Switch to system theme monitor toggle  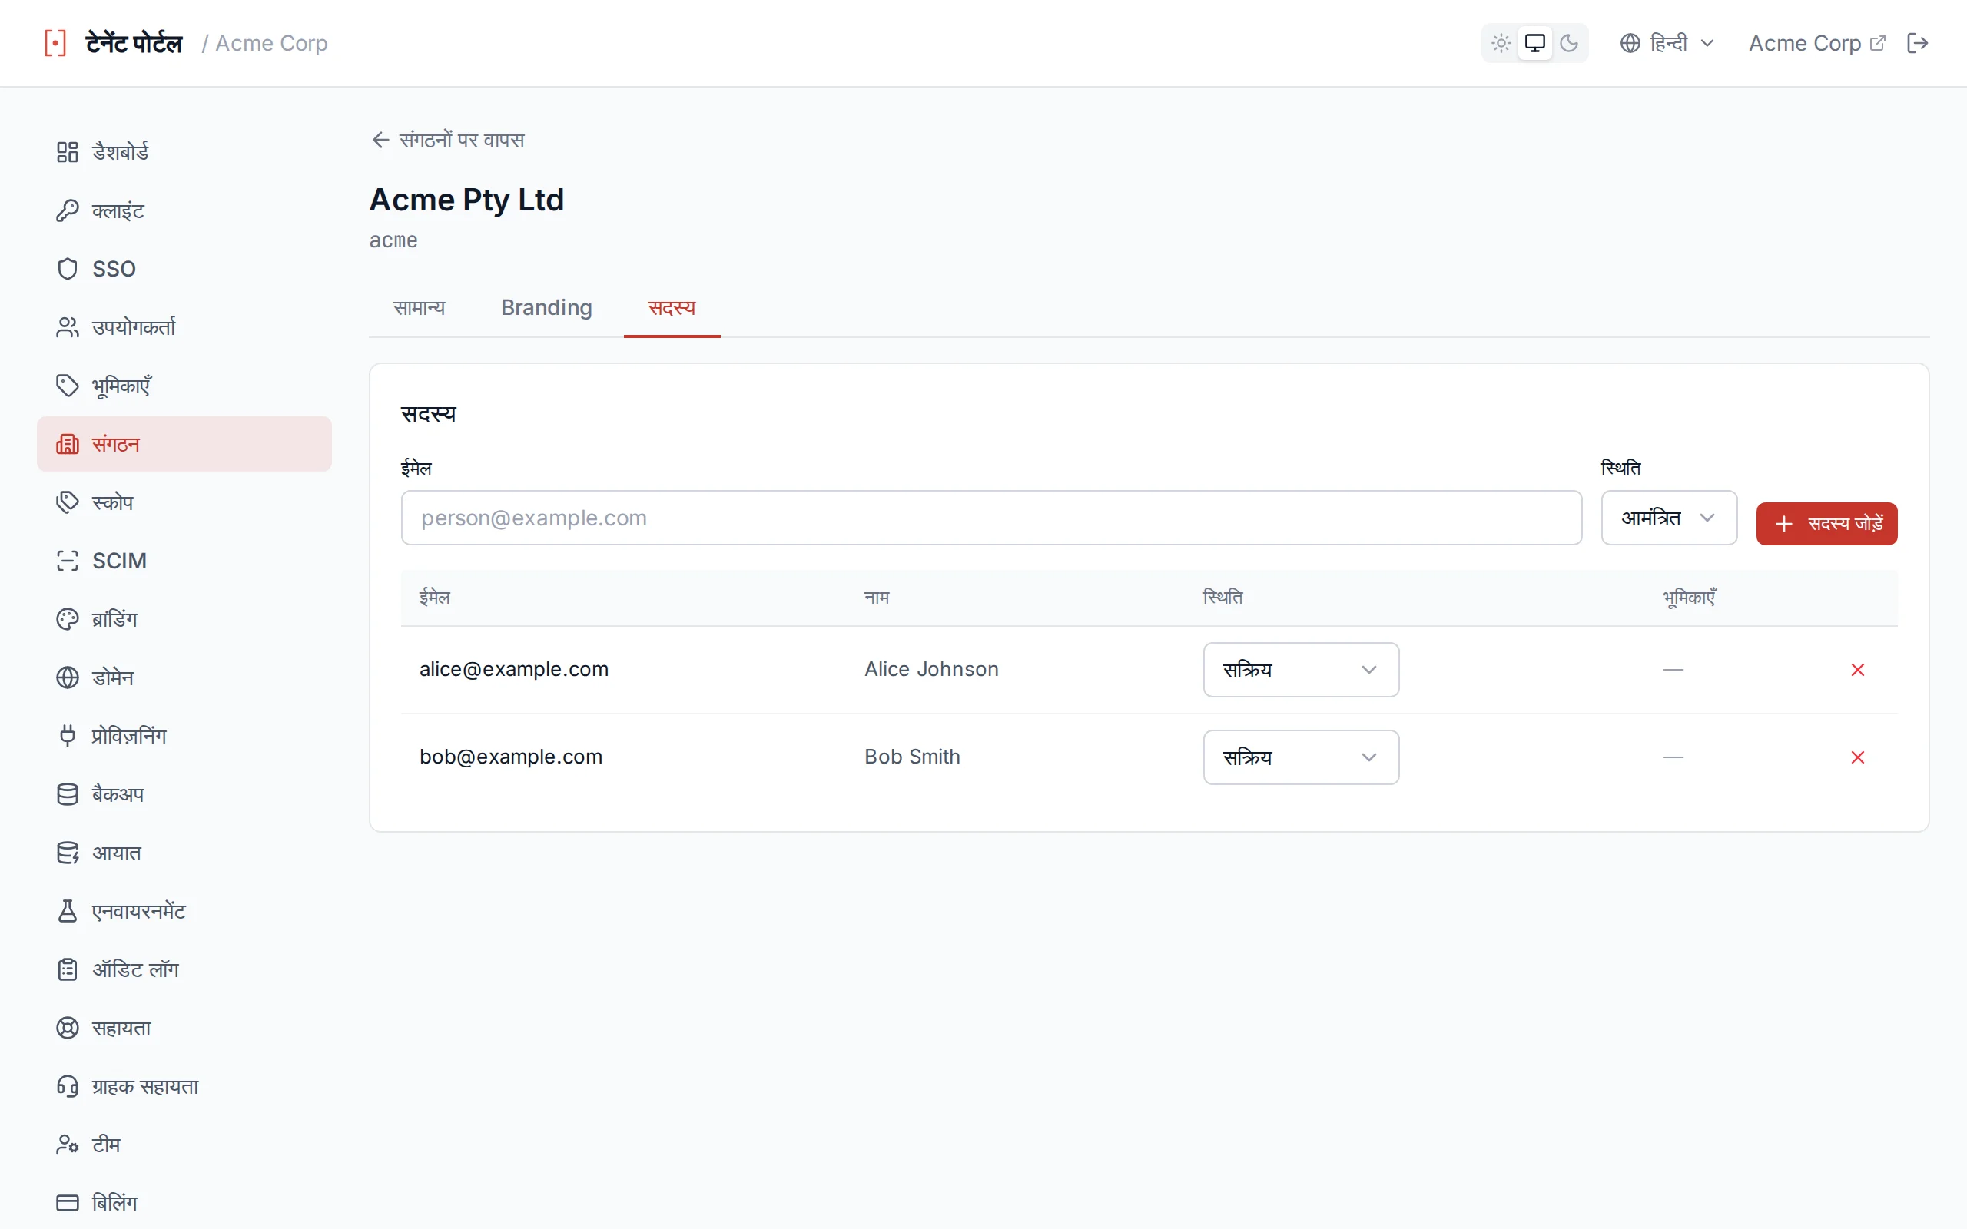point(1534,43)
